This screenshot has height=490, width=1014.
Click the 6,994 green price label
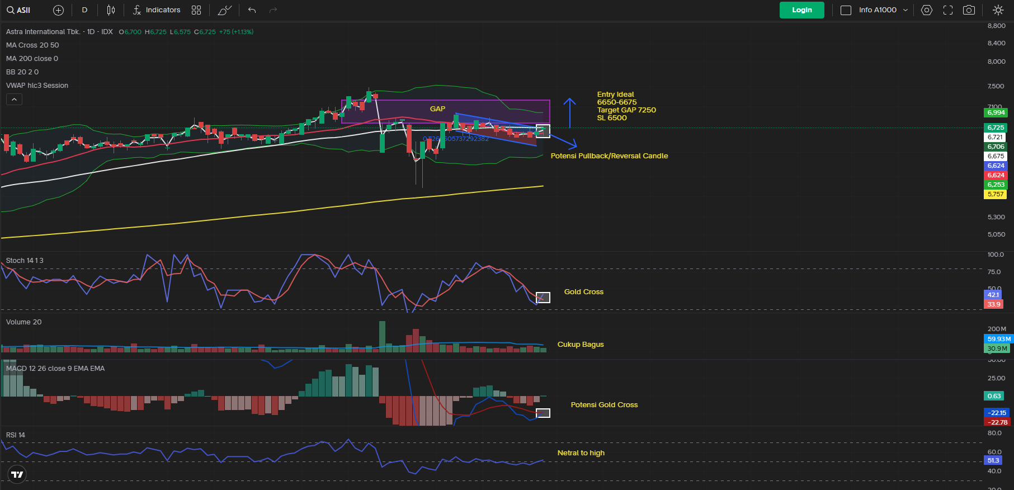(x=996, y=113)
